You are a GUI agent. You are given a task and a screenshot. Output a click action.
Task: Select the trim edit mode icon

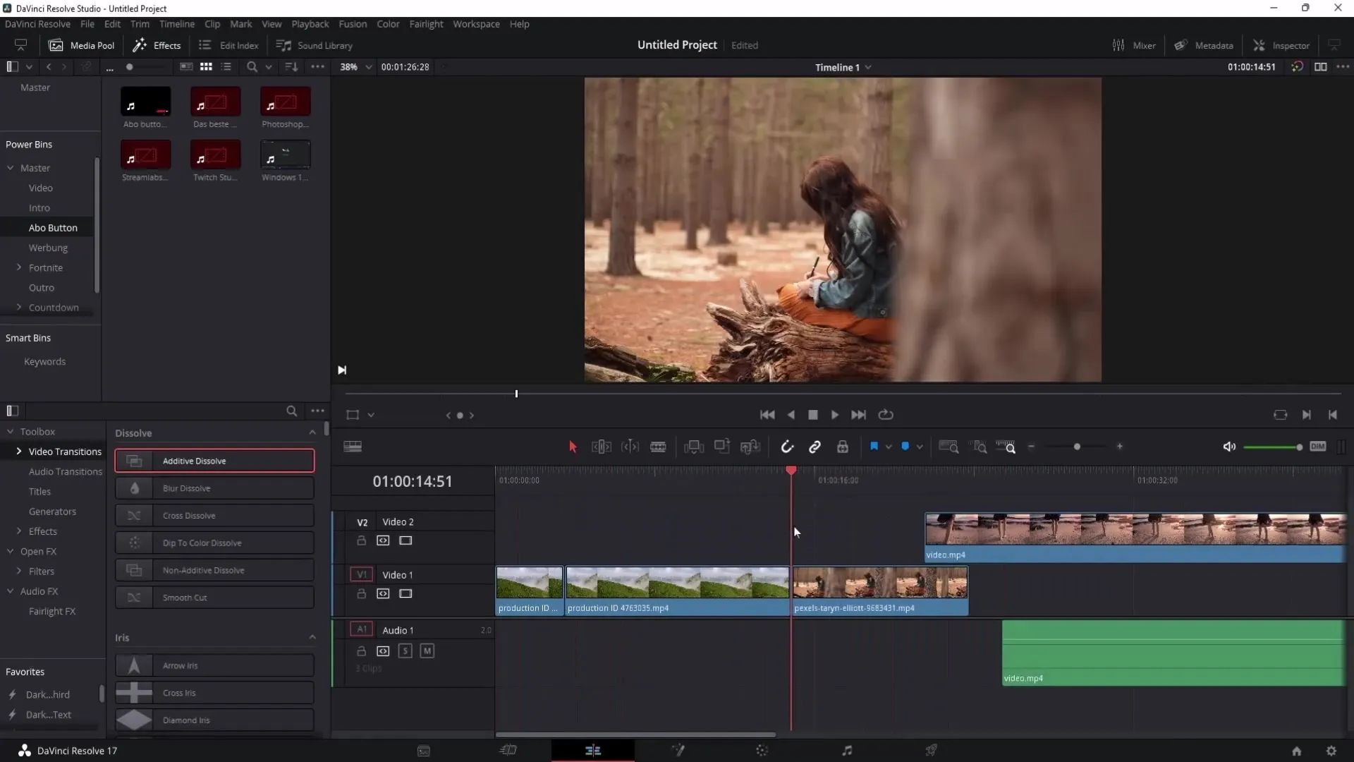click(602, 447)
